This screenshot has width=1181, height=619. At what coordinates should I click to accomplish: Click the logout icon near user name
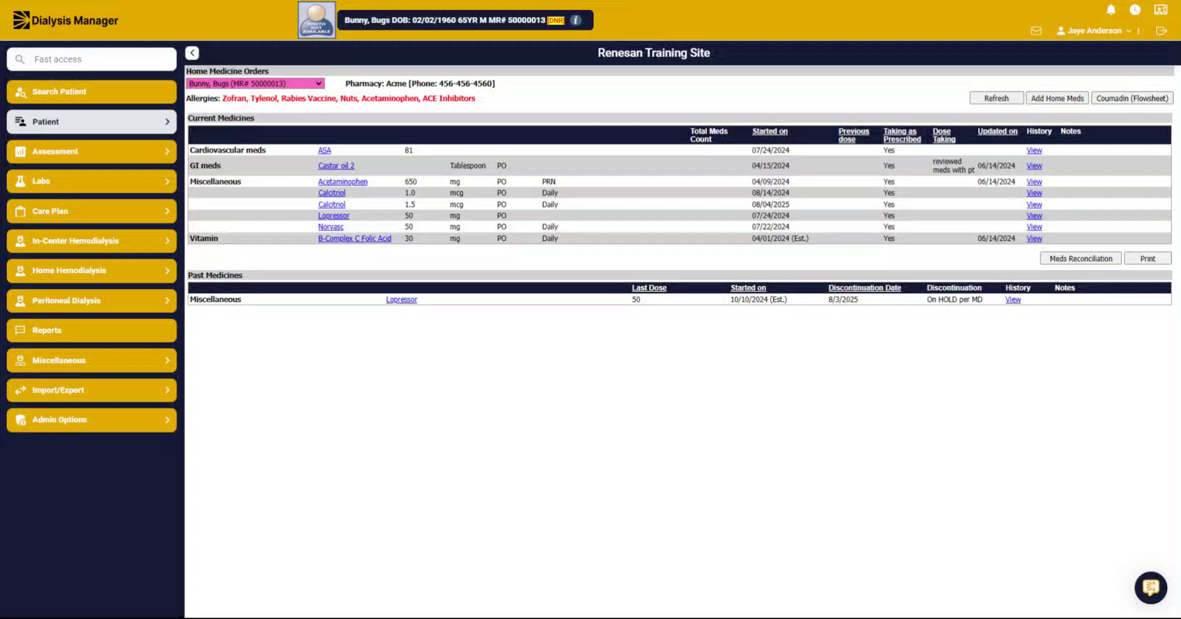tap(1161, 31)
